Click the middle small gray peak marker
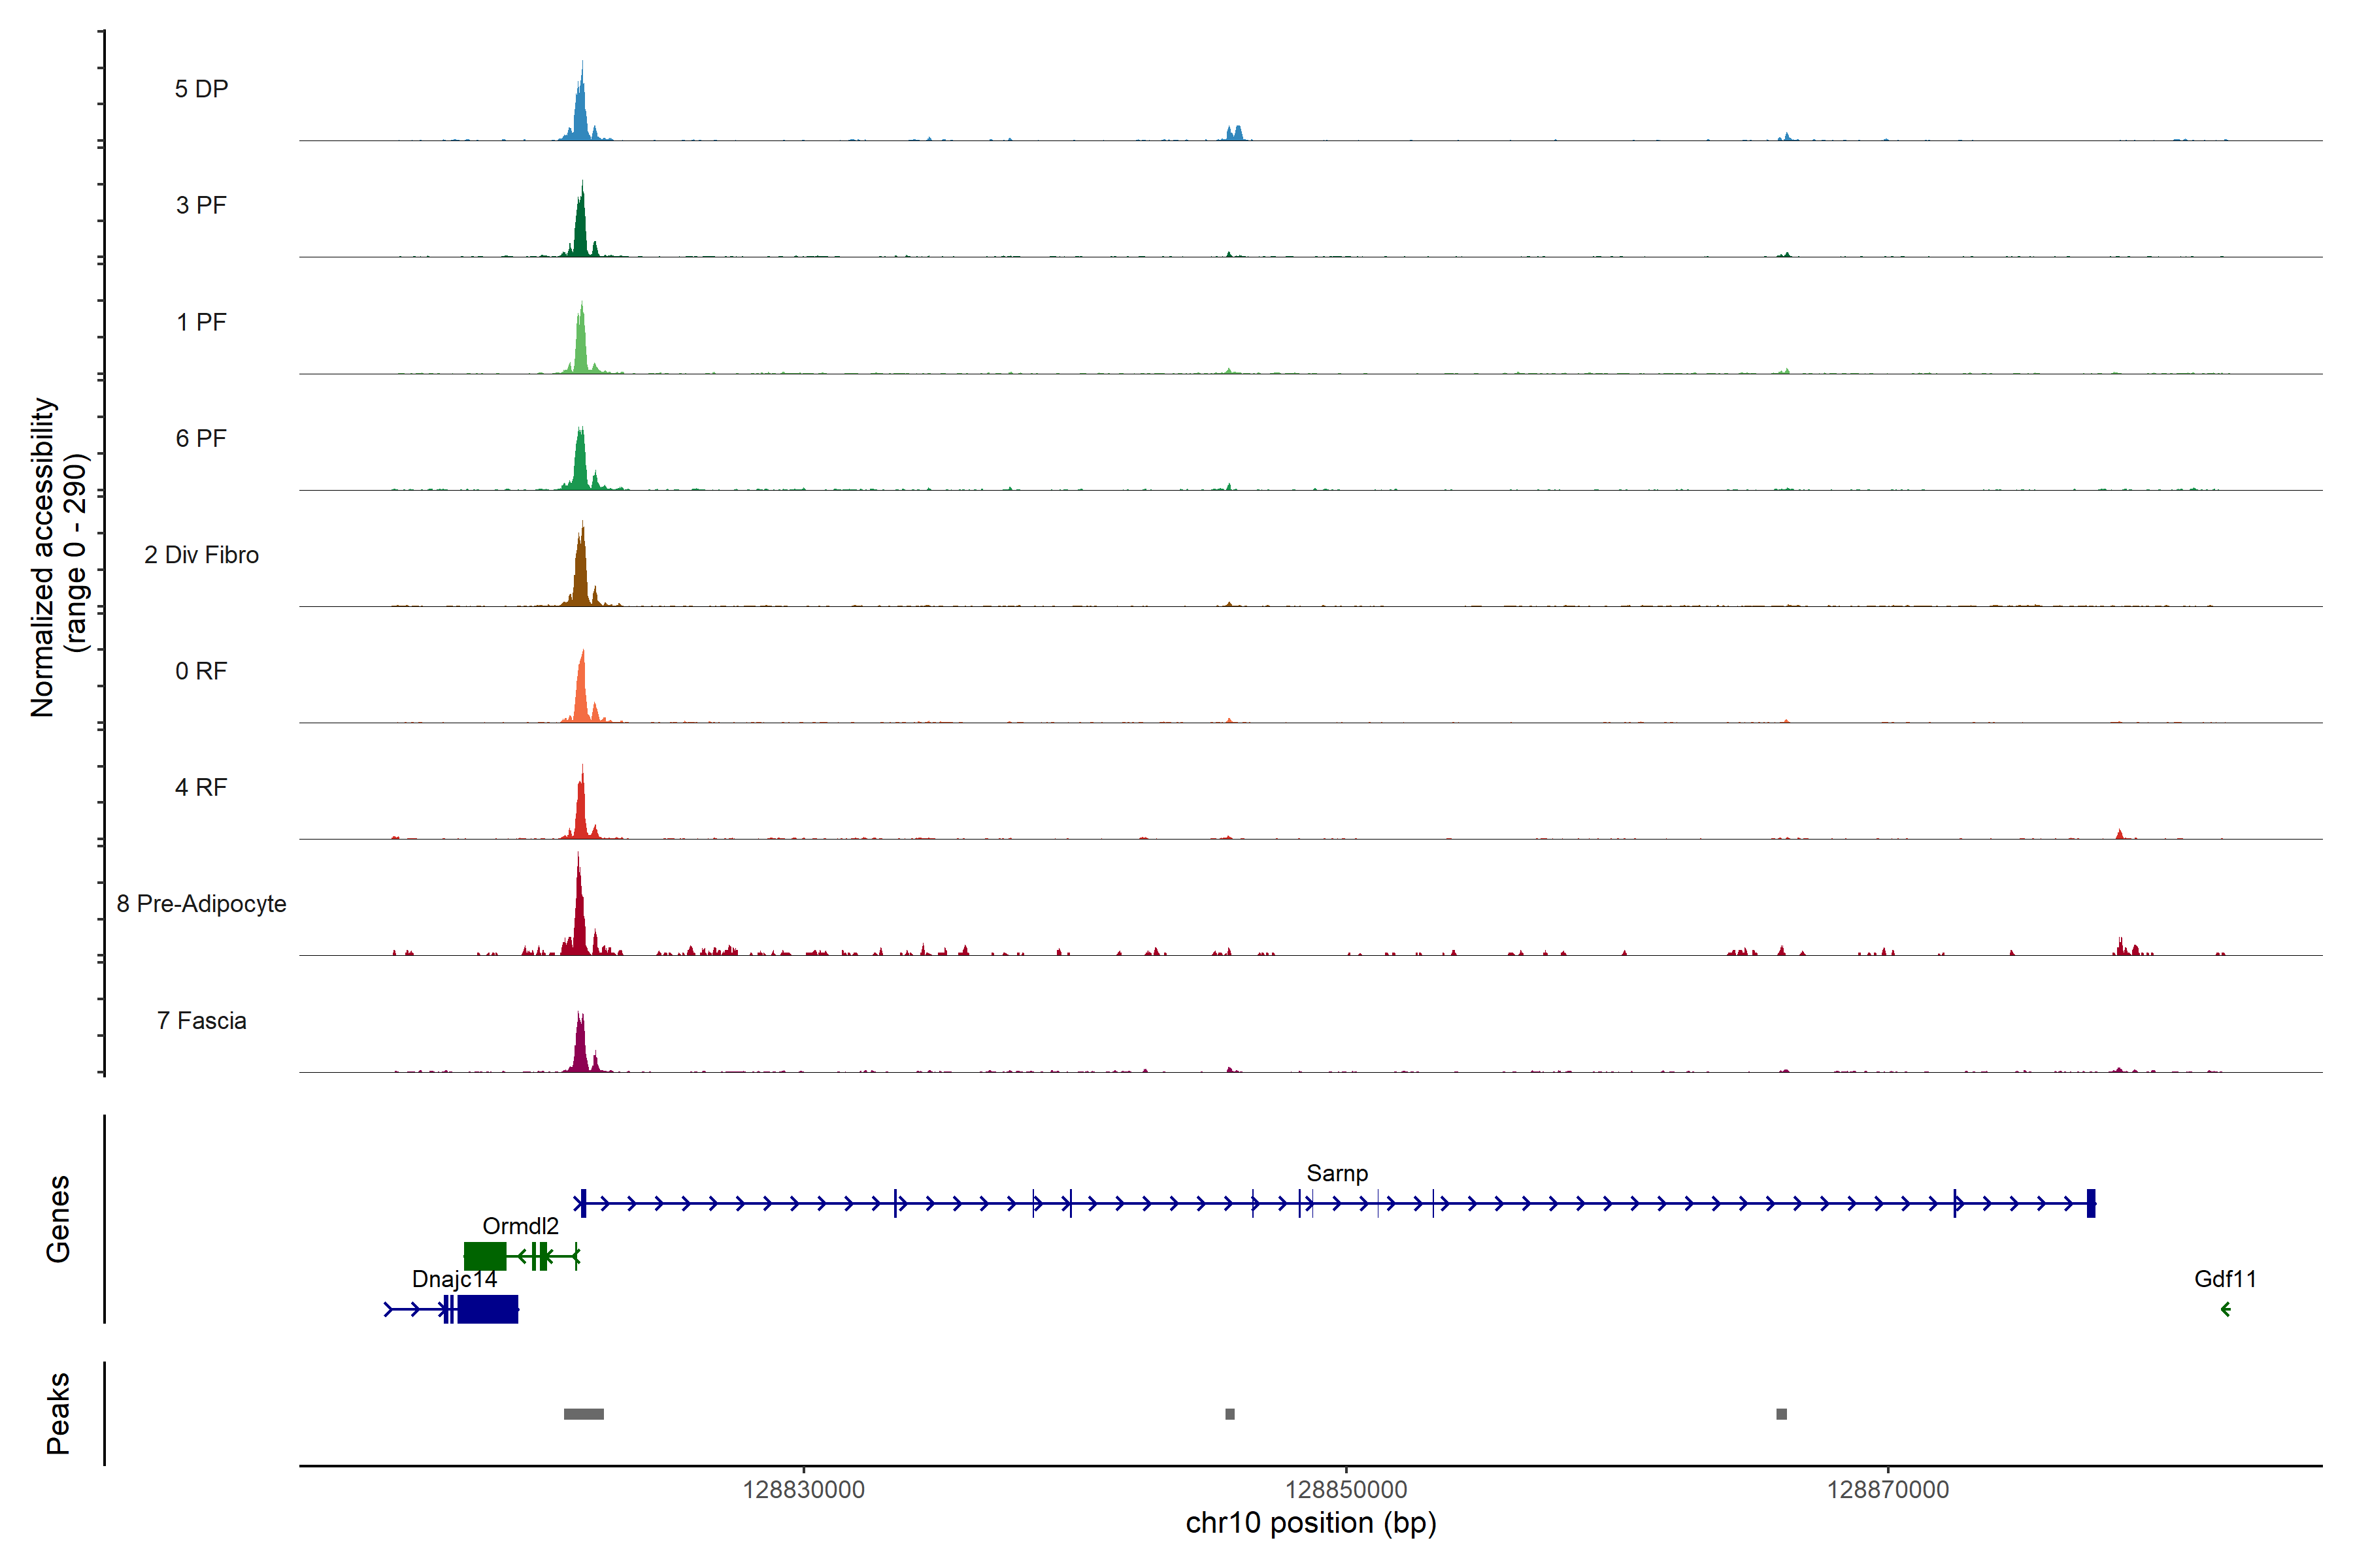The image size is (2353, 1568). [x=1229, y=1414]
